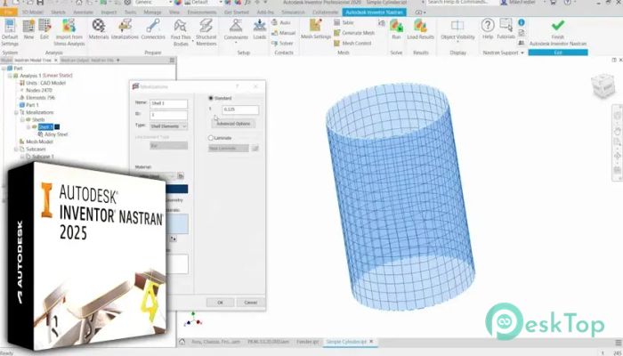This screenshot has height=356, width=623.
Task: Switch to the 3D Model ribbon tab
Action: click(x=33, y=12)
